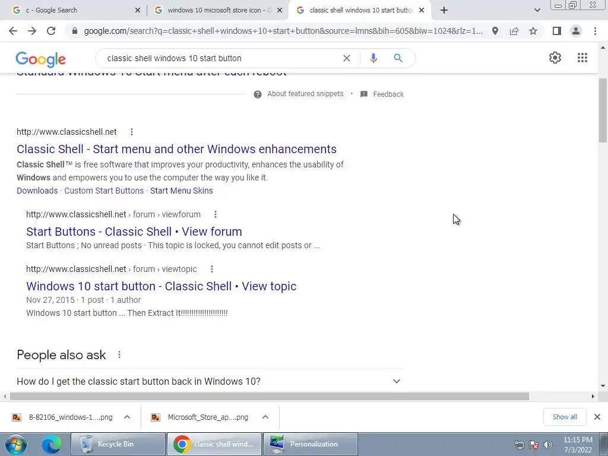Close the downloads bar
Screen dimensions: 608x456
coord(597,417)
